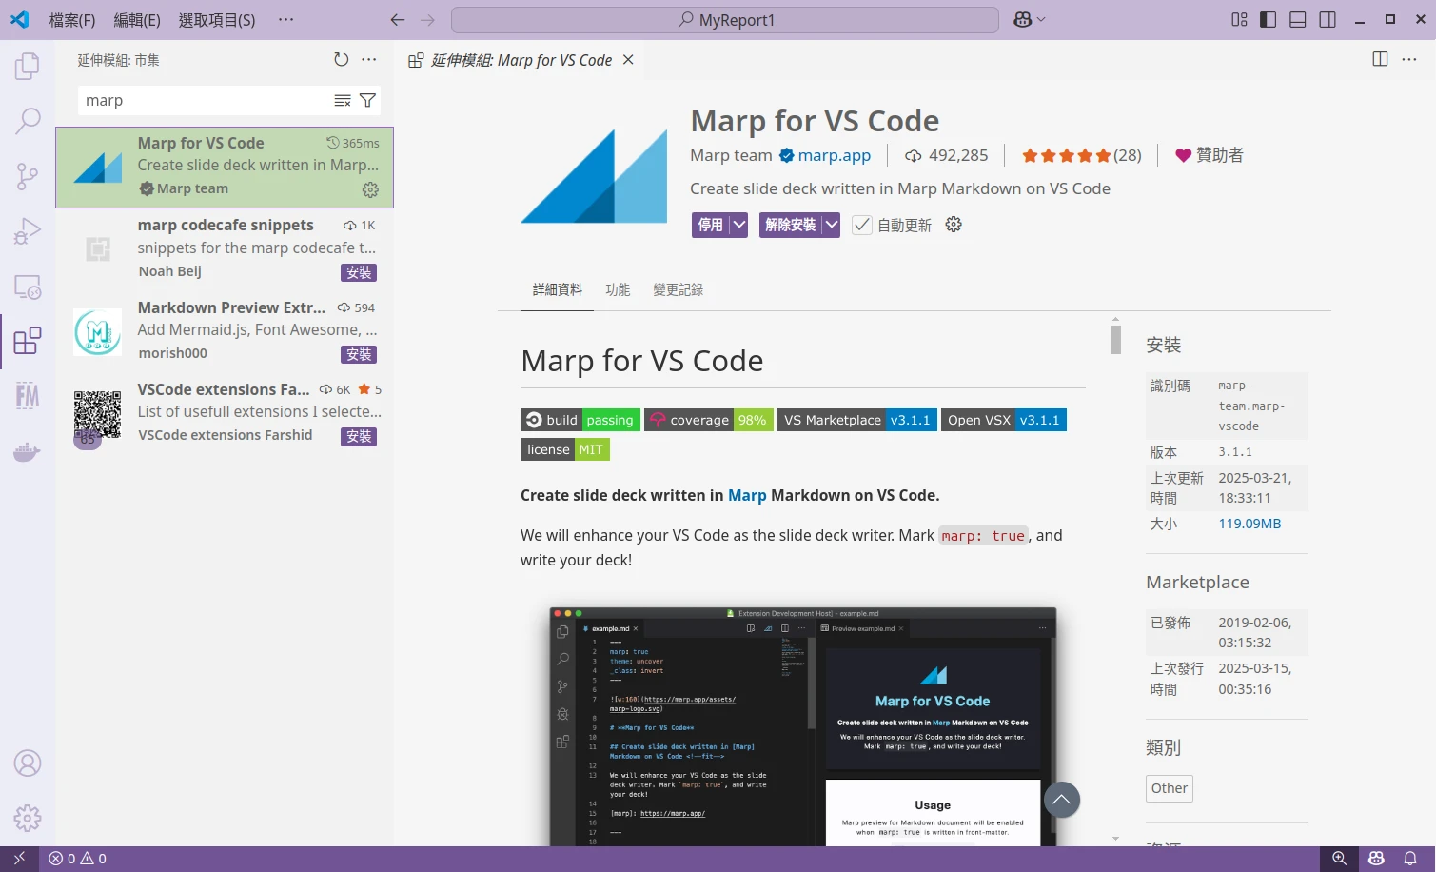Viewport: 1436px width, 872px height.
Task: Click the filter extensions funnel icon
Action: (x=367, y=101)
